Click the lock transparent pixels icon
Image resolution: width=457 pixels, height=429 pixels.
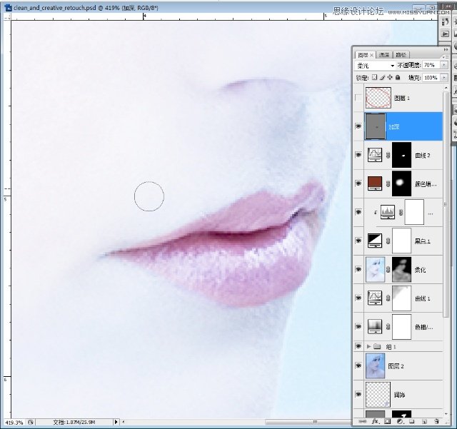click(x=374, y=77)
